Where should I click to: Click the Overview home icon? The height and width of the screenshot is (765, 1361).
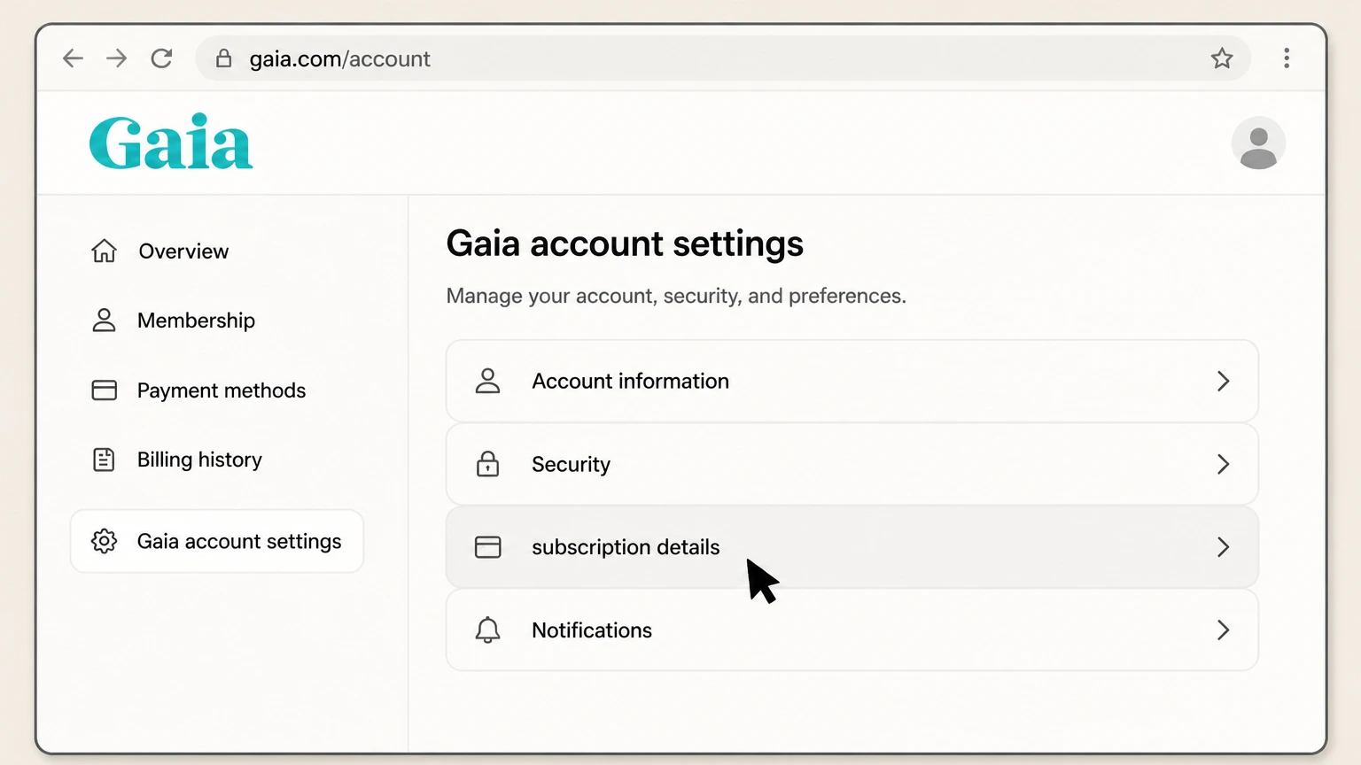[104, 251]
